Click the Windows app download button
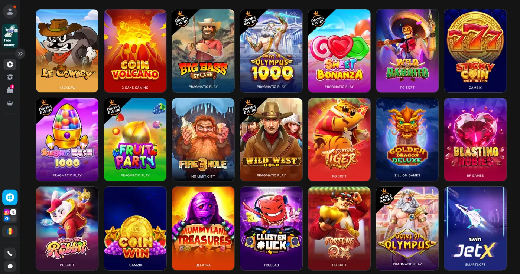520x274 pixels. coord(10,197)
